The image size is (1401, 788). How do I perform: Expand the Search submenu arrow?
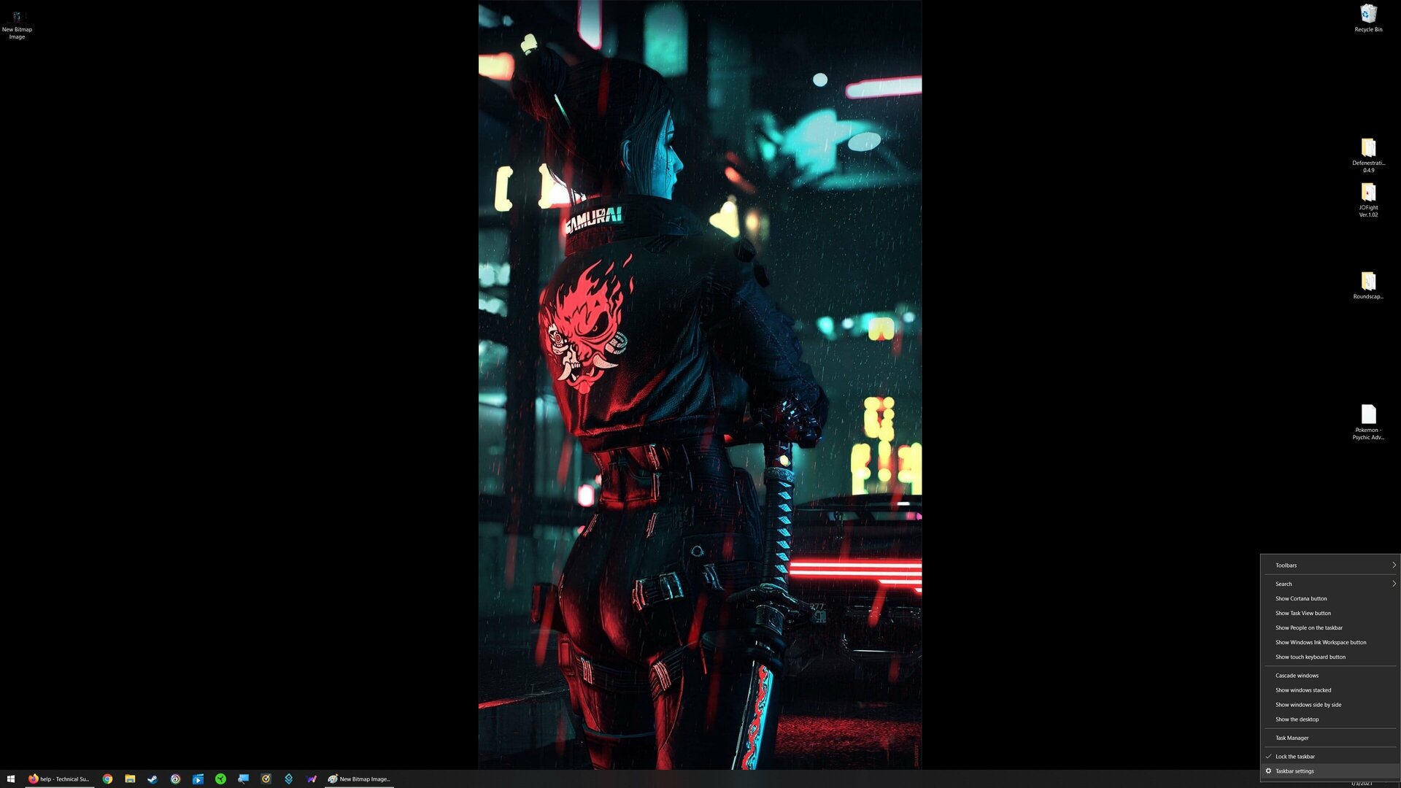[1393, 584]
